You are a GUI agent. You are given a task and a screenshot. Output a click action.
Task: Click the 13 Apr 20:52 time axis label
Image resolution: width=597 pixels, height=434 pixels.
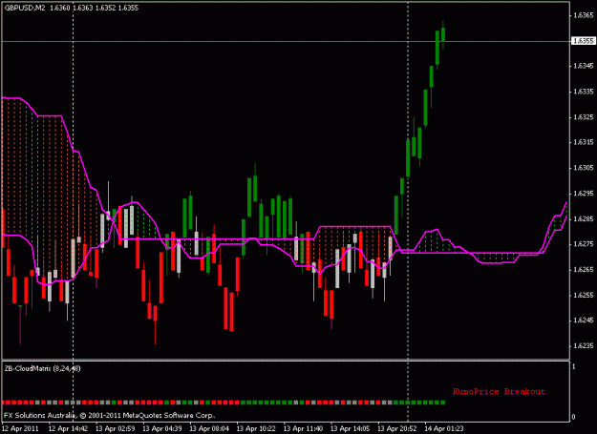point(397,428)
